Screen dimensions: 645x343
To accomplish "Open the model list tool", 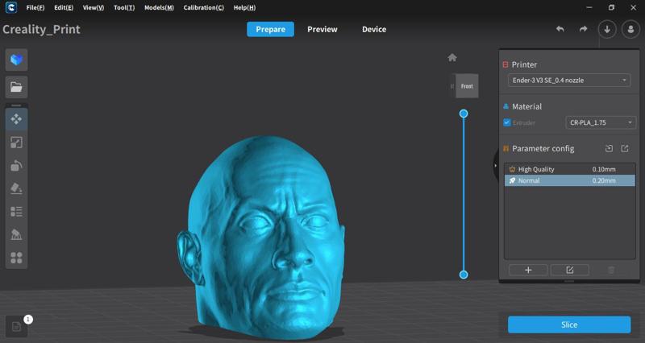I will coord(16,212).
